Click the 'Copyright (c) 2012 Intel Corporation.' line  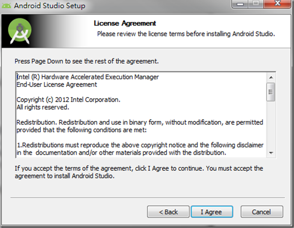[x=68, y=100]
